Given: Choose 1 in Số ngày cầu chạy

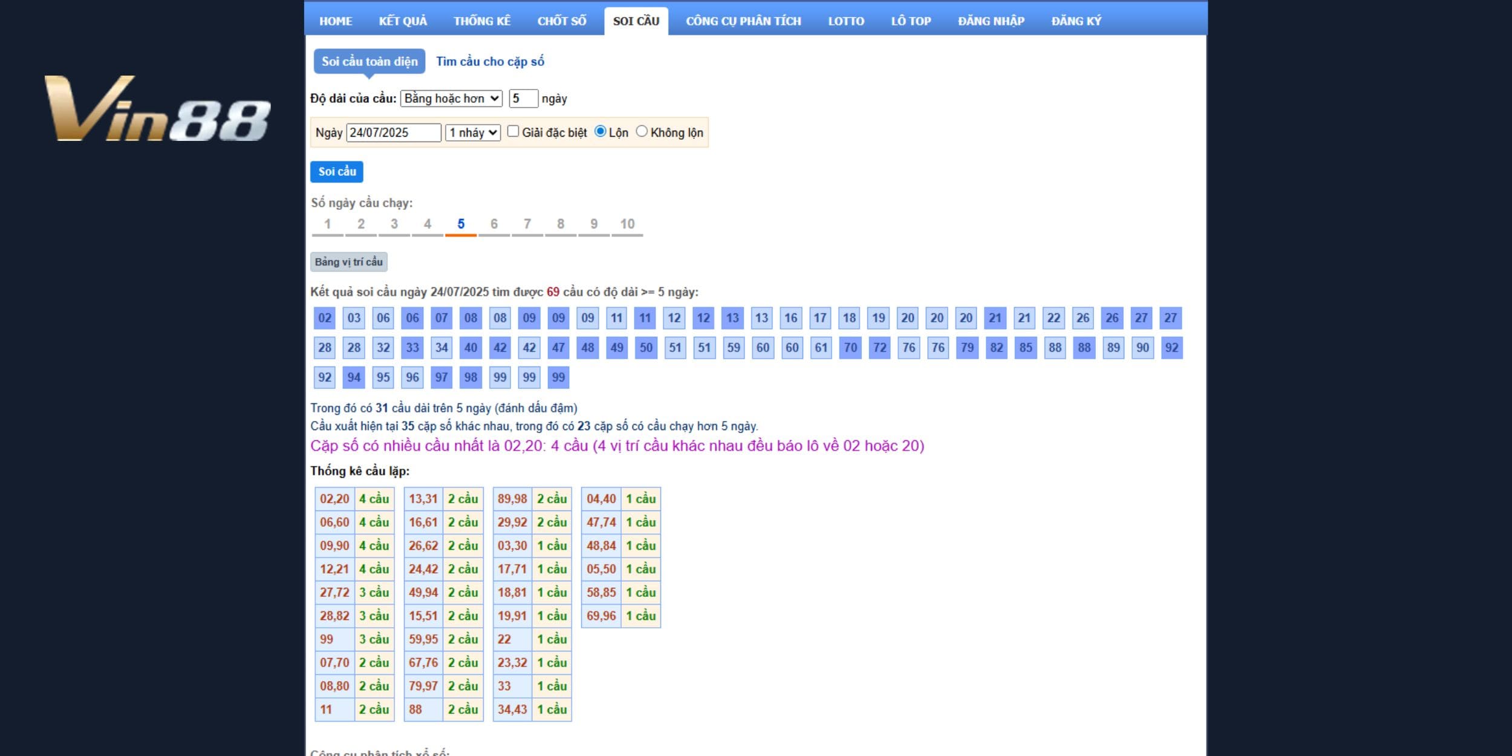Looking at the screenshot, I should pyautogui.click(x=327, y=224).
